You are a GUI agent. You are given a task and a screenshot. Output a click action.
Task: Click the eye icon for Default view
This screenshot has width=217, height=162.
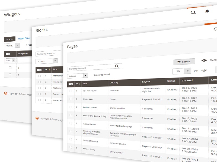[204, 60]
